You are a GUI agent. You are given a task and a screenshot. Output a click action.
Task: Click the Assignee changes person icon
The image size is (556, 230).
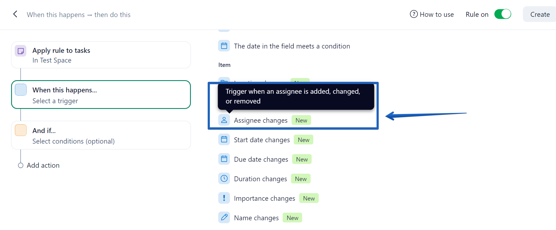[x=224, y=120]
